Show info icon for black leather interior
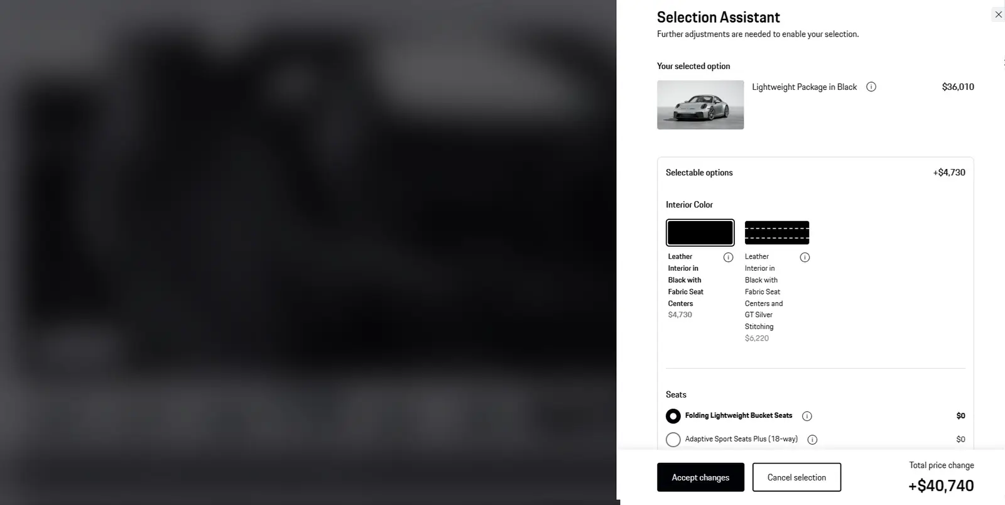Viewport: 1005px width, 505px height. [x=728, y=257]
